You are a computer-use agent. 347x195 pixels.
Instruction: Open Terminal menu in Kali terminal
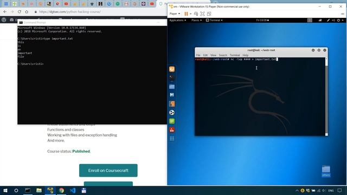point(235,55)
